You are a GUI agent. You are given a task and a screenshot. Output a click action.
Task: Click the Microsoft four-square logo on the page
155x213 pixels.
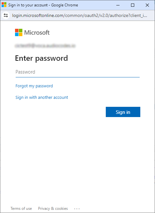tap(19, 33)
